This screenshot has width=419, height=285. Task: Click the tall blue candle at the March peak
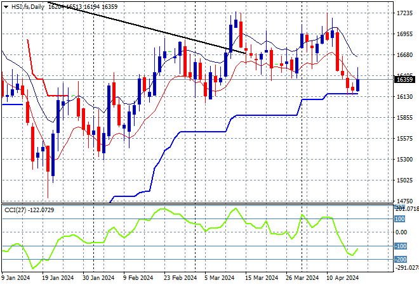(x=230, y=39)
